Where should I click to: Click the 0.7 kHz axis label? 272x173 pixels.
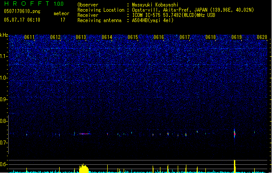point(4,143)
